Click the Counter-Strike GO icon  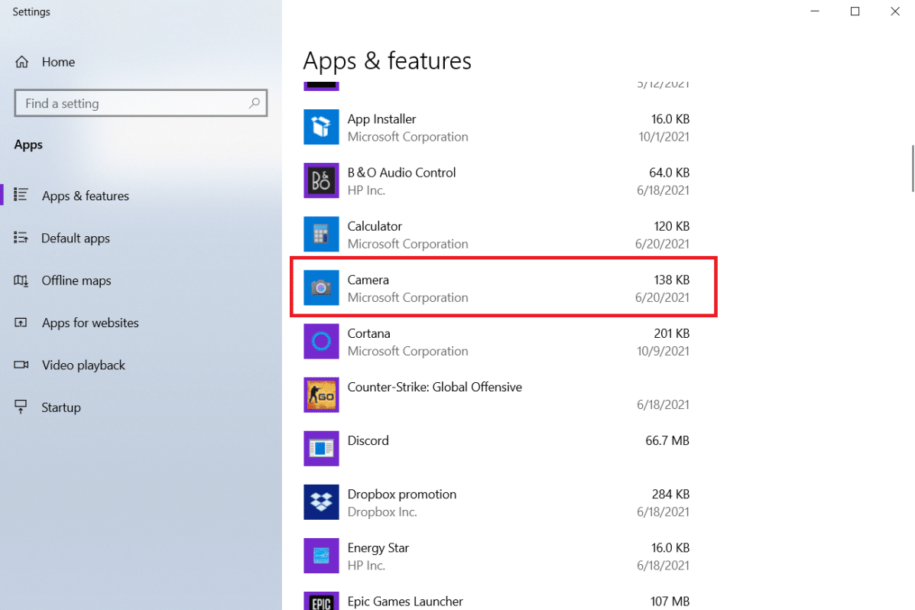click(x=321, y=395)
